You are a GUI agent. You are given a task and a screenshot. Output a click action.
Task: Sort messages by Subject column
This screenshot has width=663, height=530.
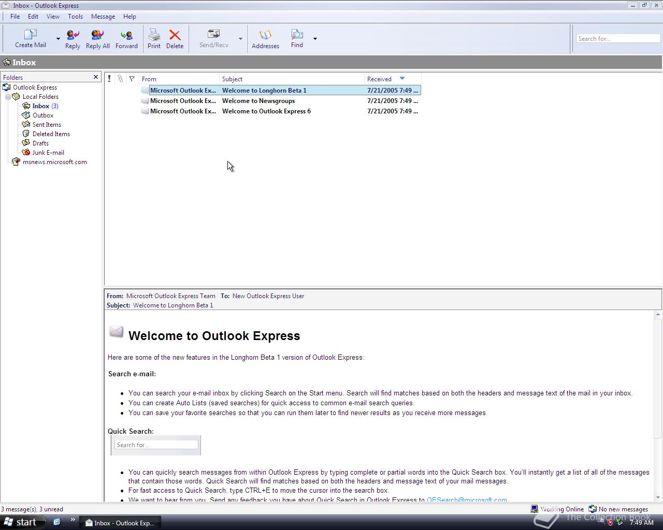(x=292, y=79)
